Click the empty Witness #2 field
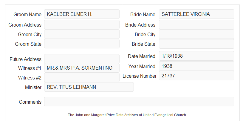Screen dimensions: 240x121 (82, 77)
